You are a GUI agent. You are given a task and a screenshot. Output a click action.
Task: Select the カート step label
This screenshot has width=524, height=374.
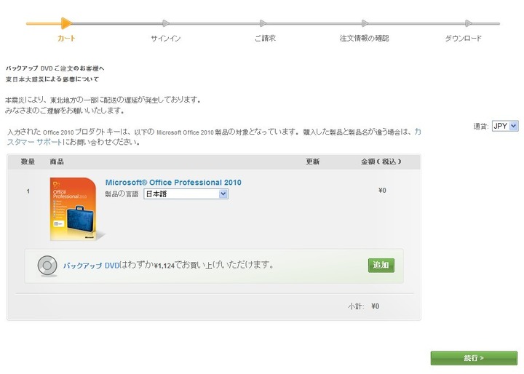66,38
